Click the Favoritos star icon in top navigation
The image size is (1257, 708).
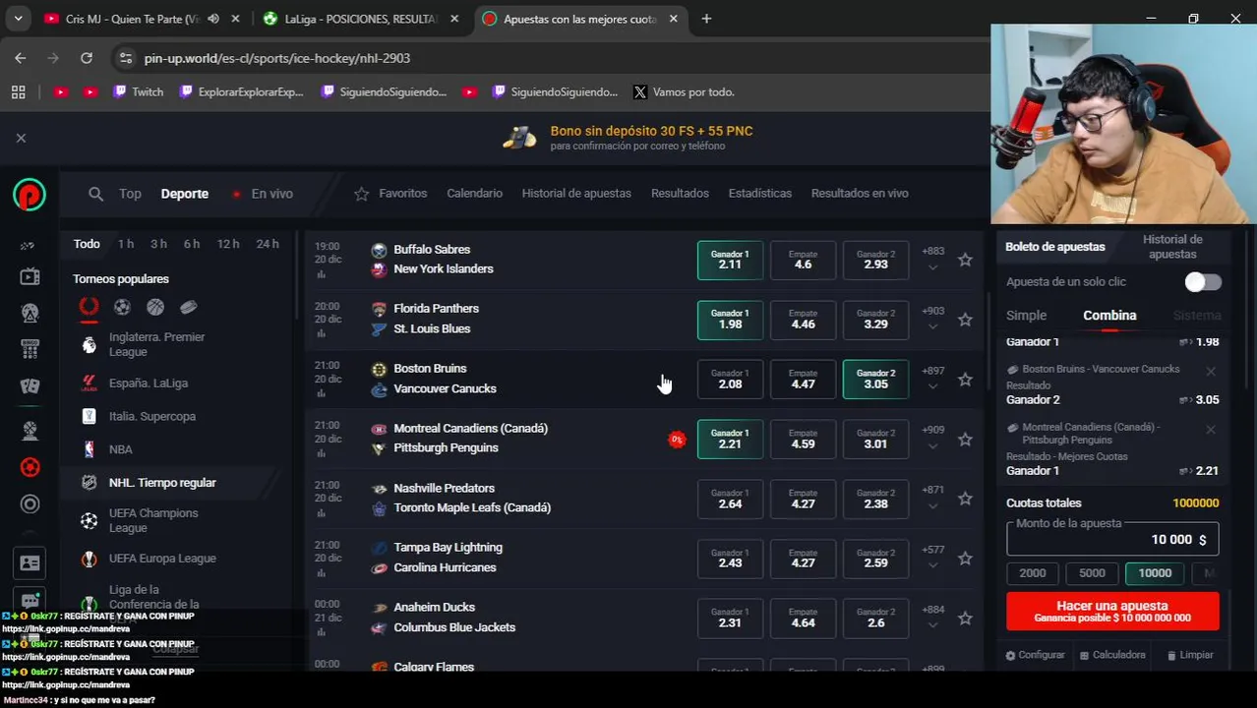click(x=362, y=194)
